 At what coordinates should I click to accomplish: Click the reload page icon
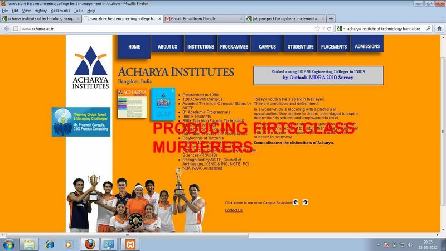pyautogui.click(x=329, y=28)
